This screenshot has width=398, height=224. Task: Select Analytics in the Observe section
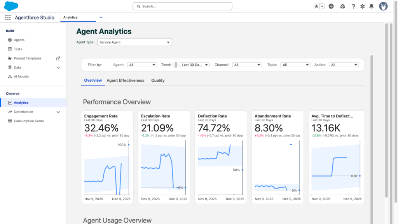pyautogui.click(x=22, y=102)
